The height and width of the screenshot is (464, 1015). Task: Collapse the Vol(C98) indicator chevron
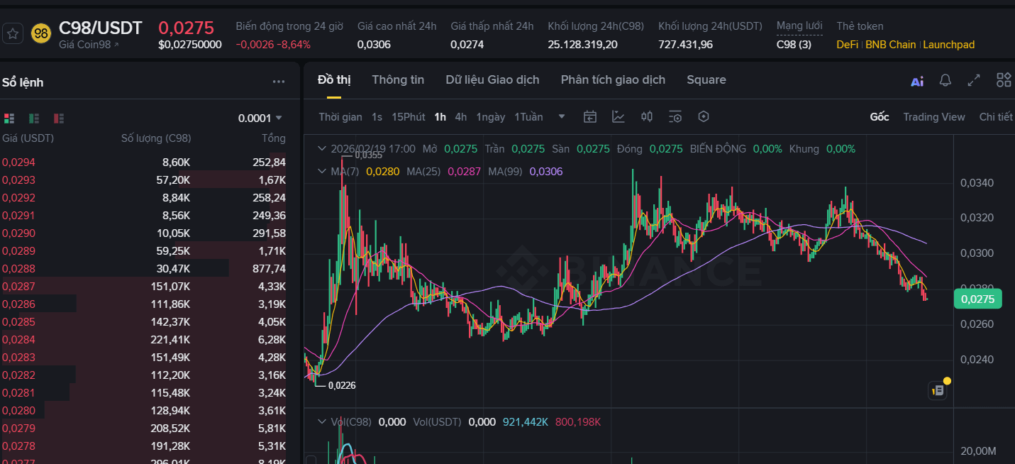322,422
